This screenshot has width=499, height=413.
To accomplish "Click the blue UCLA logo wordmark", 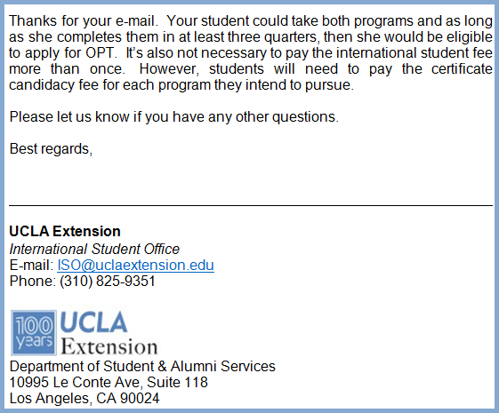I will (93, 322).
